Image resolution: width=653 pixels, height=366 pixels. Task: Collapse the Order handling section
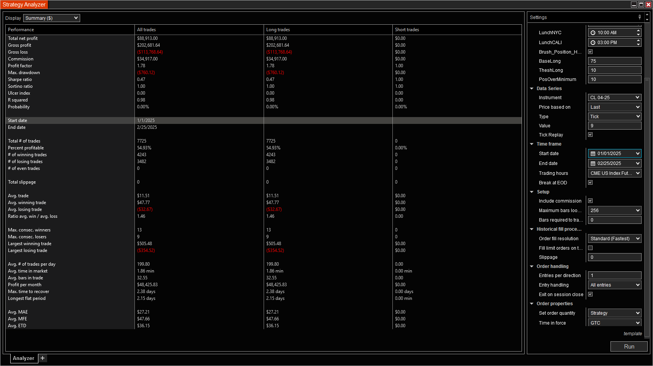coord(532,266)
